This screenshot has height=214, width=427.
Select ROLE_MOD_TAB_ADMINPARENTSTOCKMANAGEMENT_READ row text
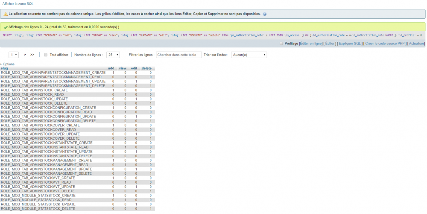(x=51, y=77)
